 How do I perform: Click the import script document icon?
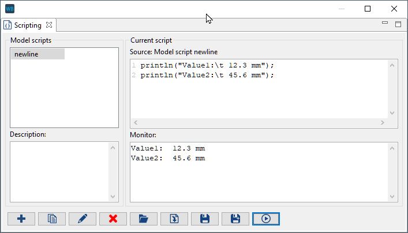174,219
